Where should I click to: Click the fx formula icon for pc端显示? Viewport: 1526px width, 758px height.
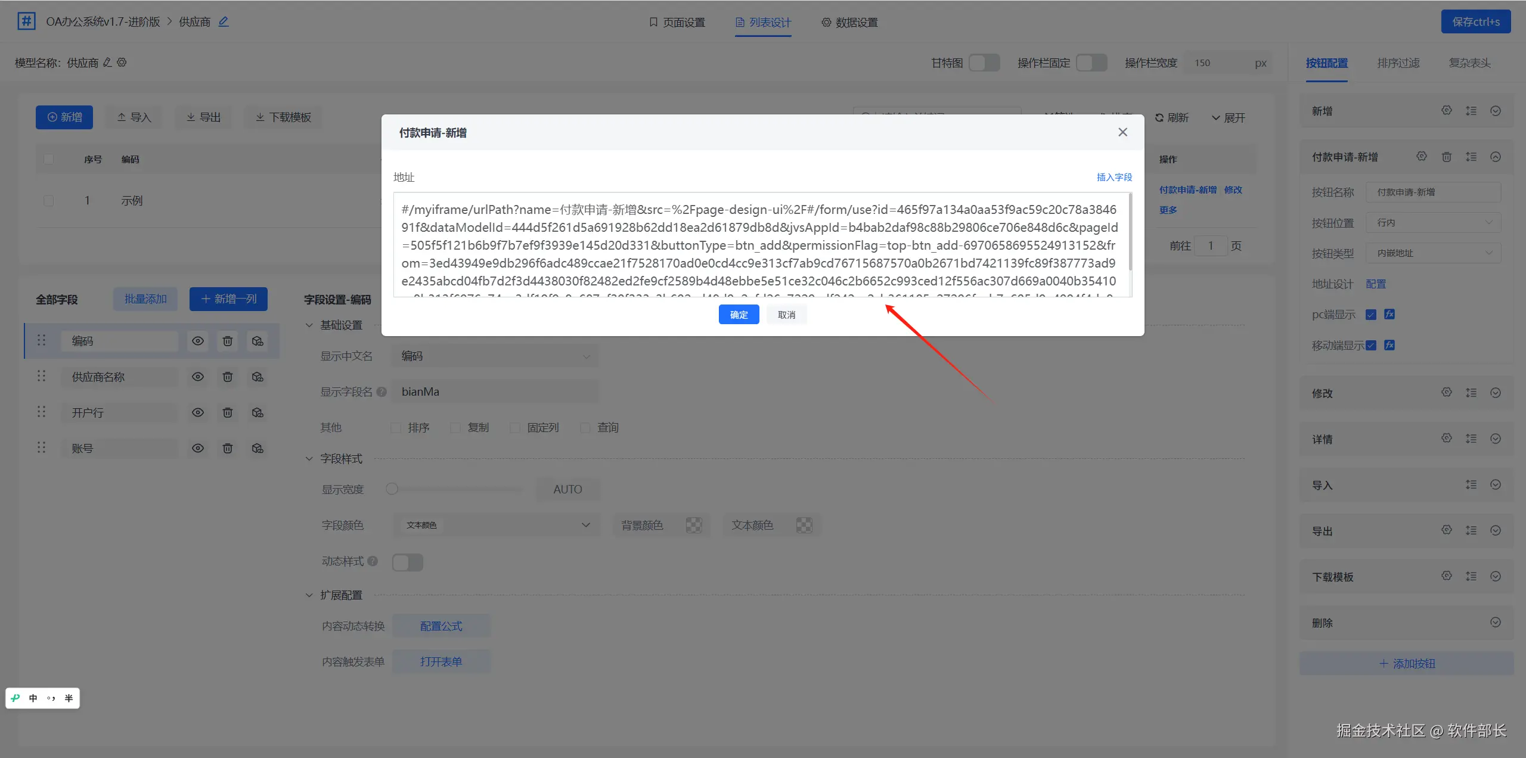point(1389,314)
